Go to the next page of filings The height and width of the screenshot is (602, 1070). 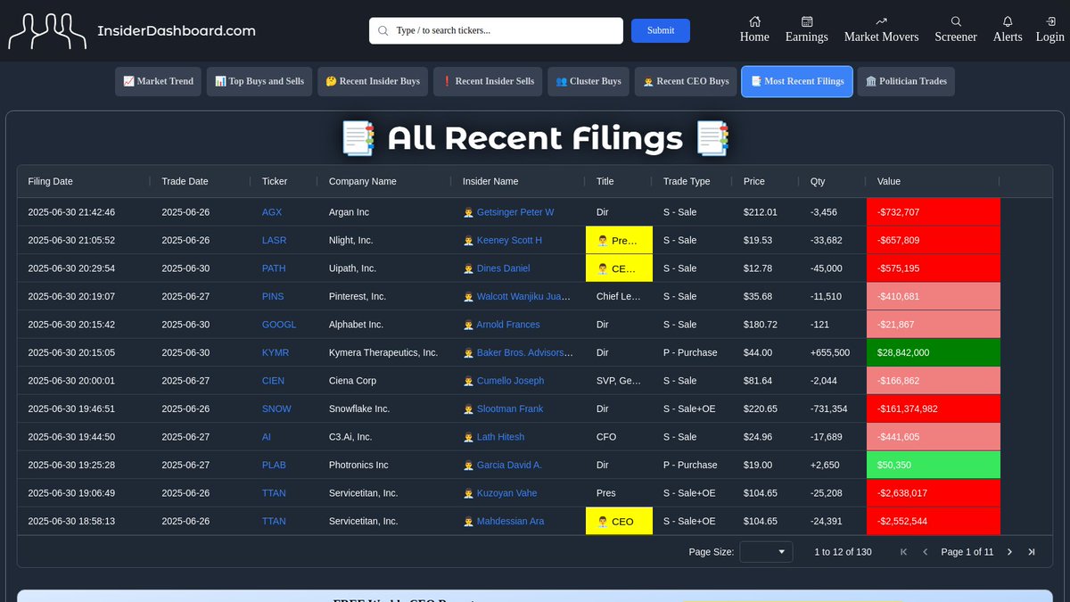(1009, 552)
